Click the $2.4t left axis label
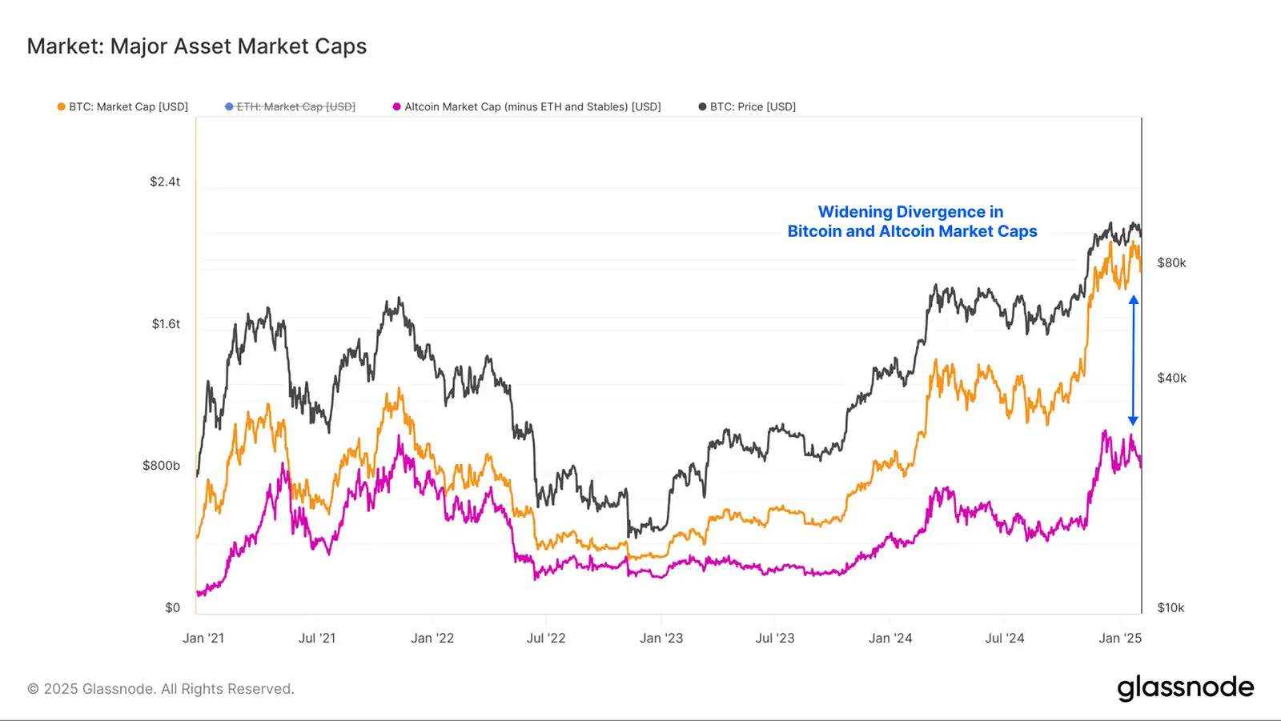Screen dimensions: 1281x721 point(165,182)
